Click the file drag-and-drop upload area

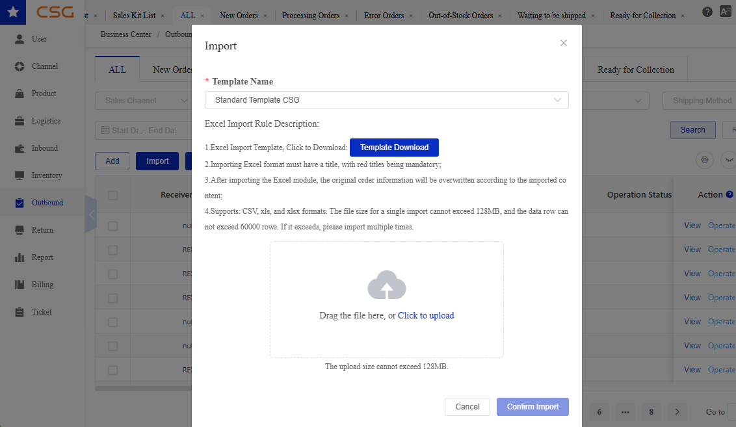point(386,300)
